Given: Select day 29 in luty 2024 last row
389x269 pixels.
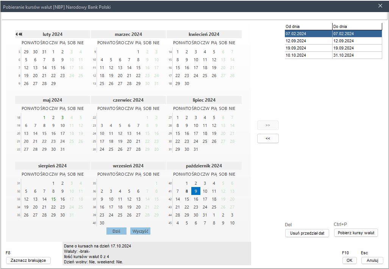Looking at the screenshot, I should pyautogui.click(x=53, y=83).
